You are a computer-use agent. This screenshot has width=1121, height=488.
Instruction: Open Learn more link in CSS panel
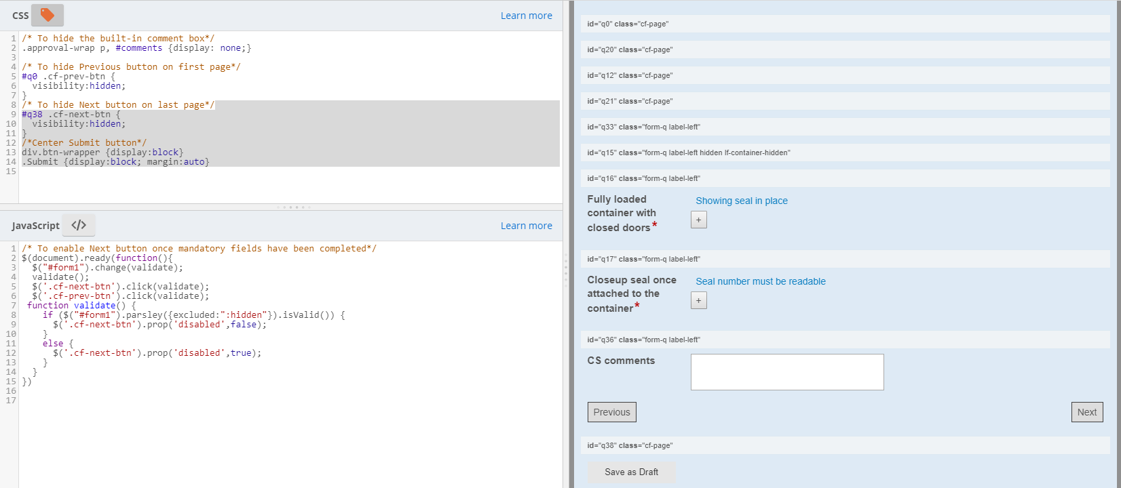coord(526,16)
